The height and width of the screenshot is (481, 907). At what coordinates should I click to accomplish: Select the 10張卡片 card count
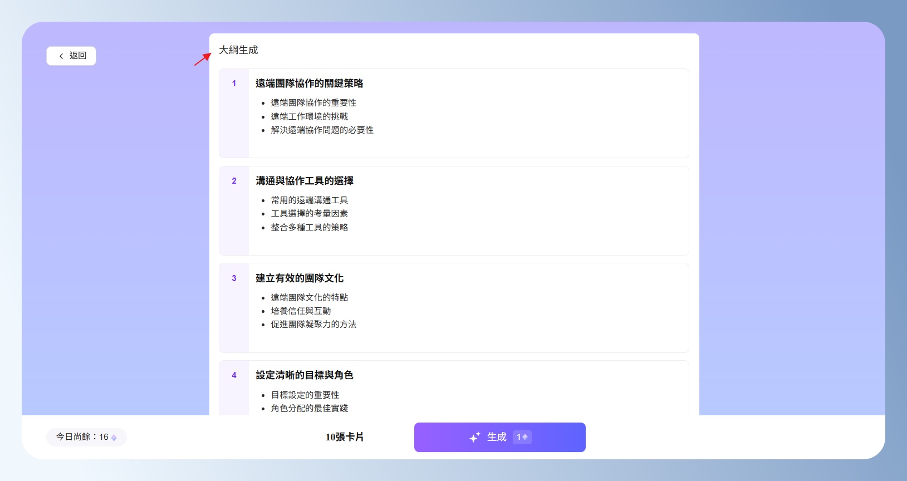[x=344, y=437]
